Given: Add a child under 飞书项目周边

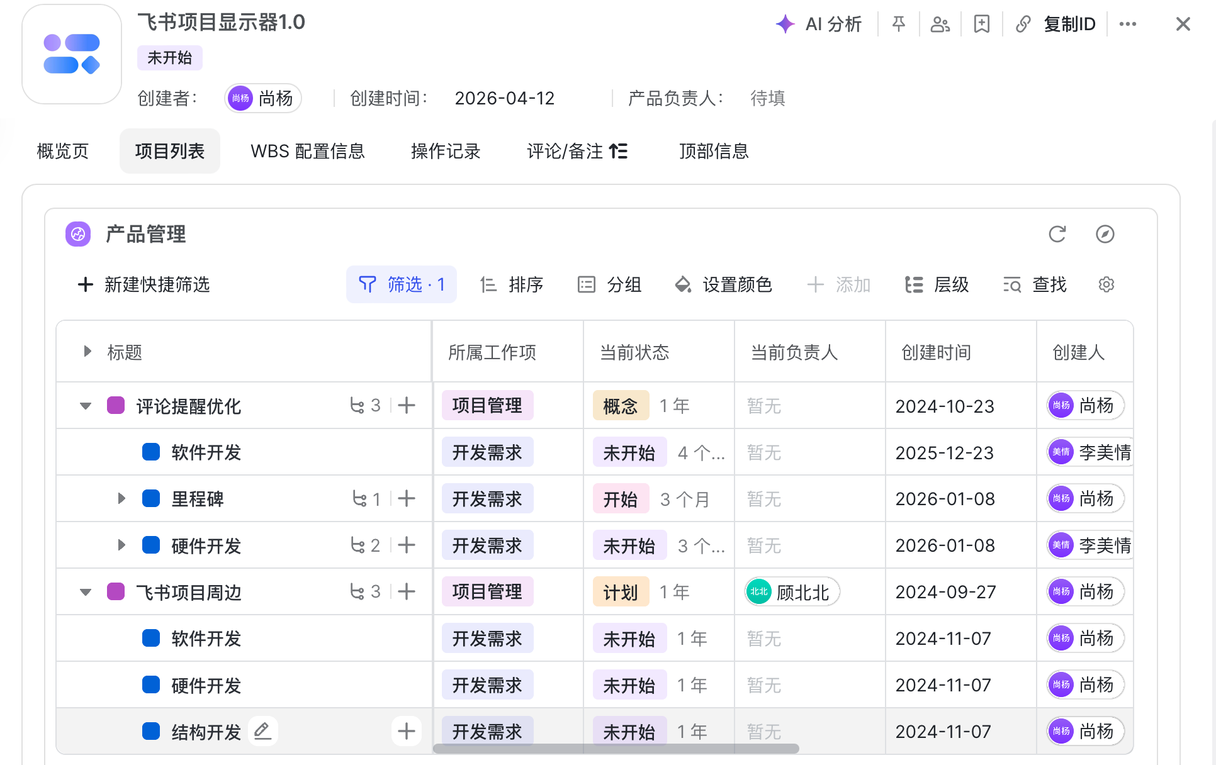Looking at the screenshot, I should click(x=407, y=591).
